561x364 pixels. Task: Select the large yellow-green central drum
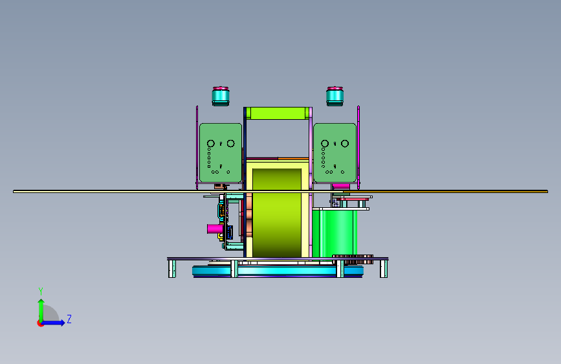[x=277, y=213]
